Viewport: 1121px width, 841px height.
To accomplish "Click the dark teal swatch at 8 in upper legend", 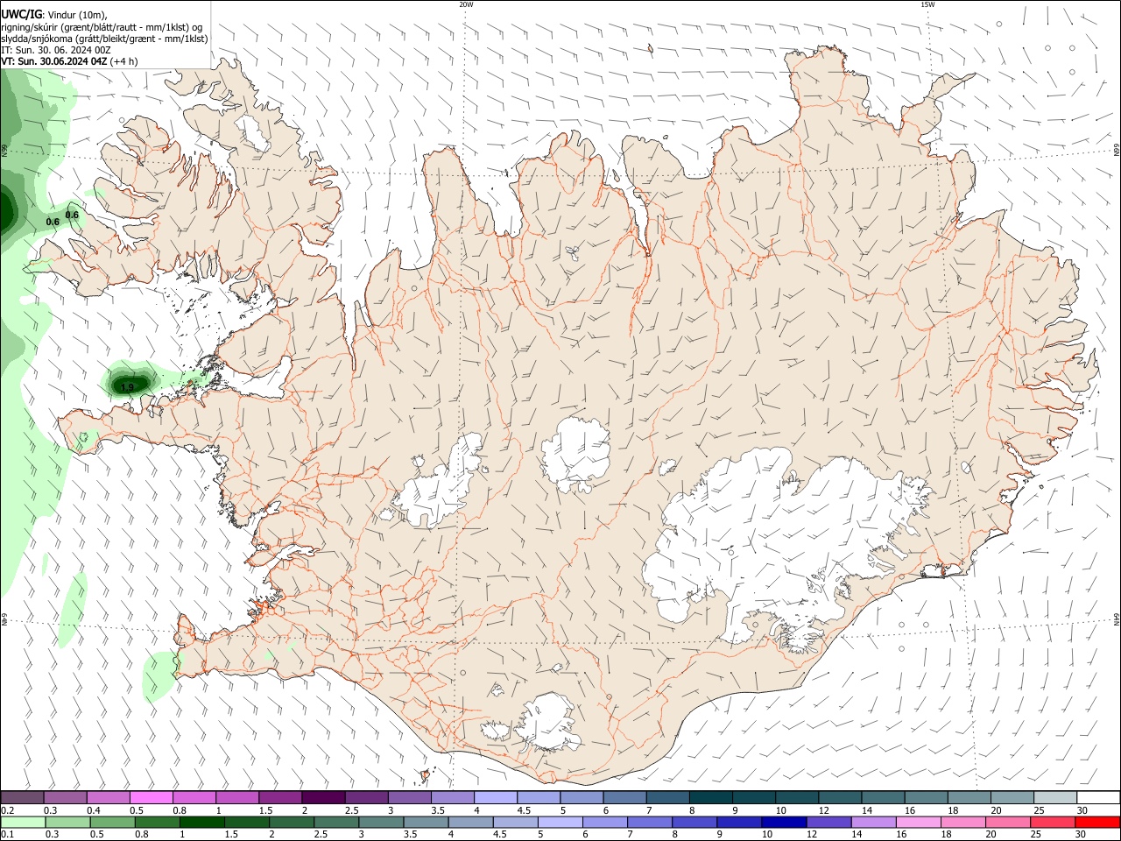I will click(709, 797).
